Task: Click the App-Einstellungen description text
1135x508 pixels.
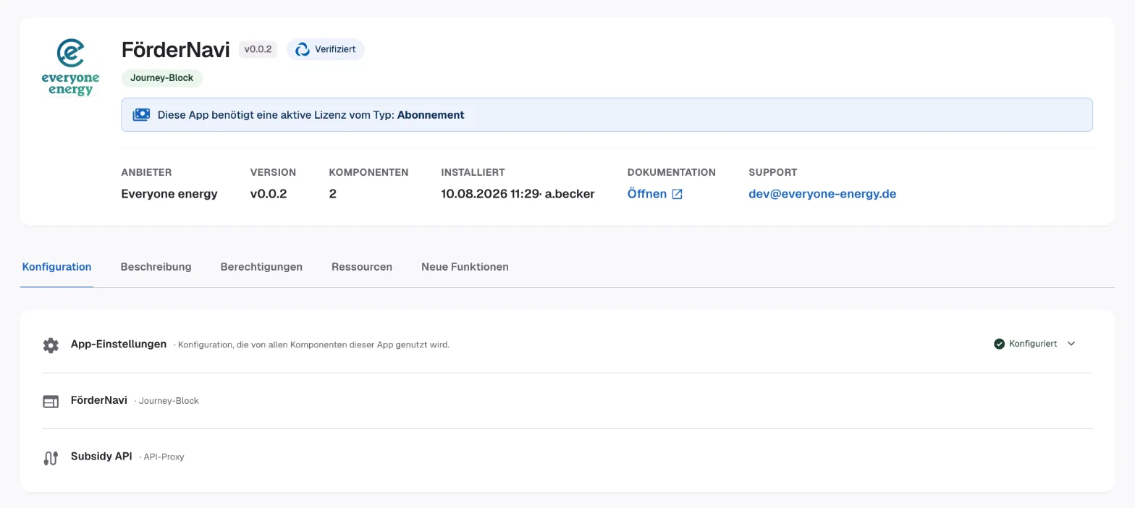Action: (x=313, y=344)
